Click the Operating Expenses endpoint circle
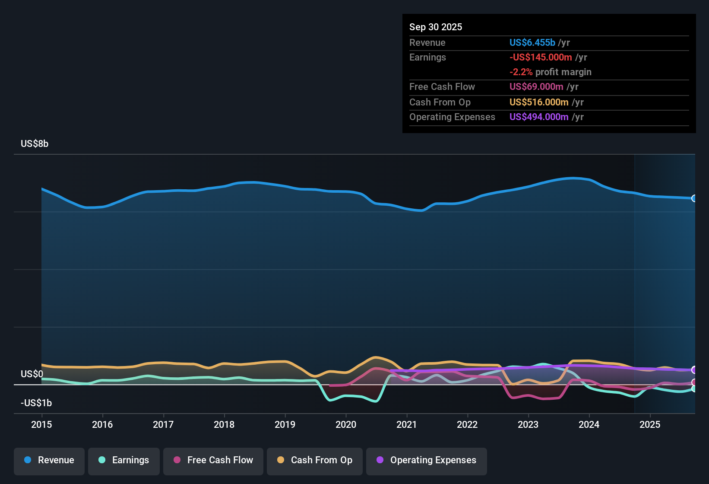 point(694,370)
